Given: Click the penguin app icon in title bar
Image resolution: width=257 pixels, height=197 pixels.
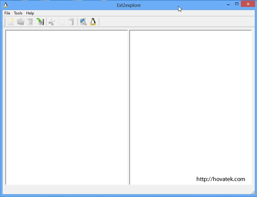Looking at the screenshot, I should (x=5, y=5).
